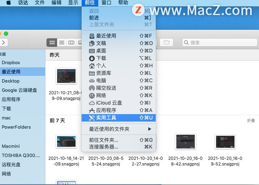
Task: Select 最近使用 in the sidebar
Action: pyautogui.click(x=22, y=72)
